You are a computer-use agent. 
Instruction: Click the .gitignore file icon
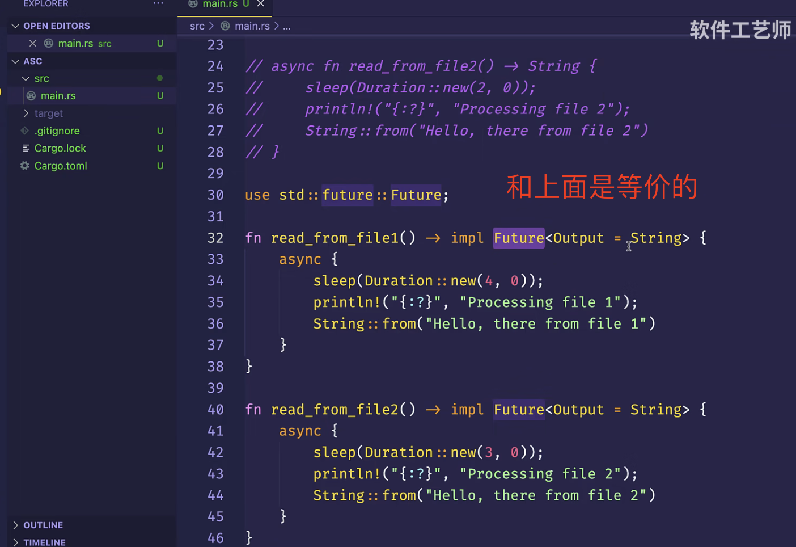[25, 131]
